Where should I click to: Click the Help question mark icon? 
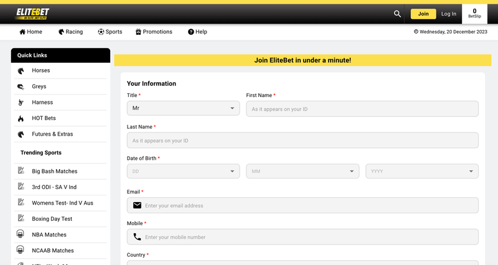(191, 32)
